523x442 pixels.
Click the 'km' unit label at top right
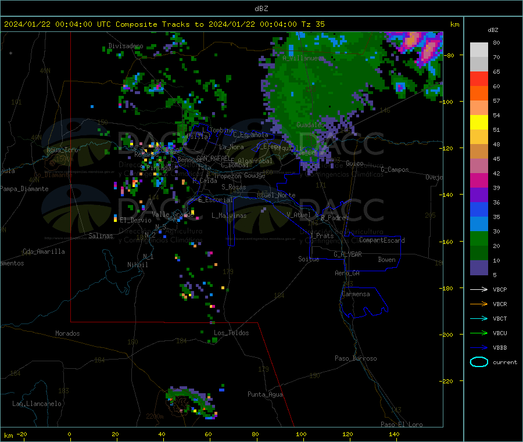point(455,24)
